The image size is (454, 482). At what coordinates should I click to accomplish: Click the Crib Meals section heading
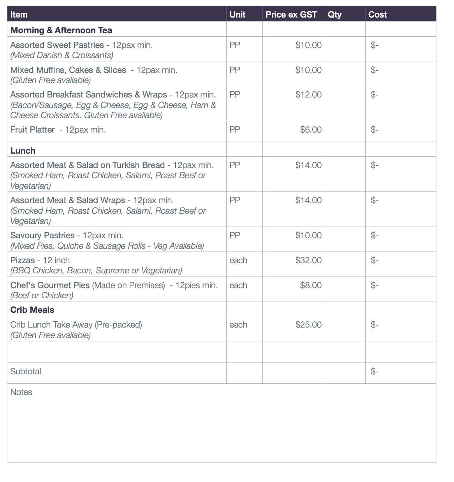coord(32,310)
